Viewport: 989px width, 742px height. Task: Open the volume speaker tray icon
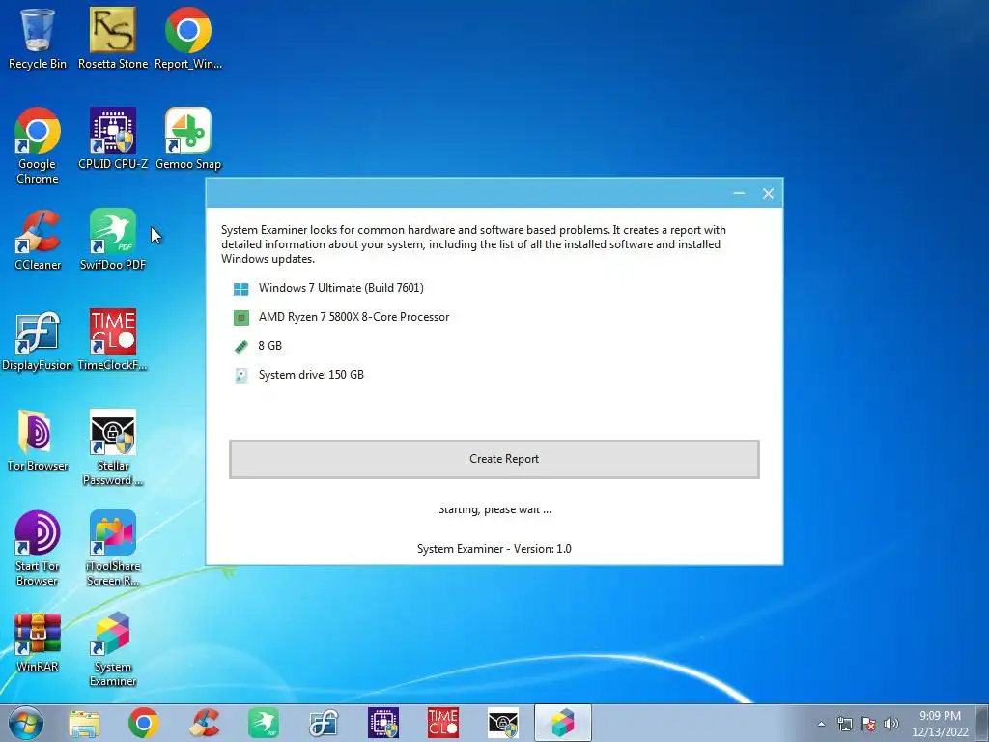891,724
